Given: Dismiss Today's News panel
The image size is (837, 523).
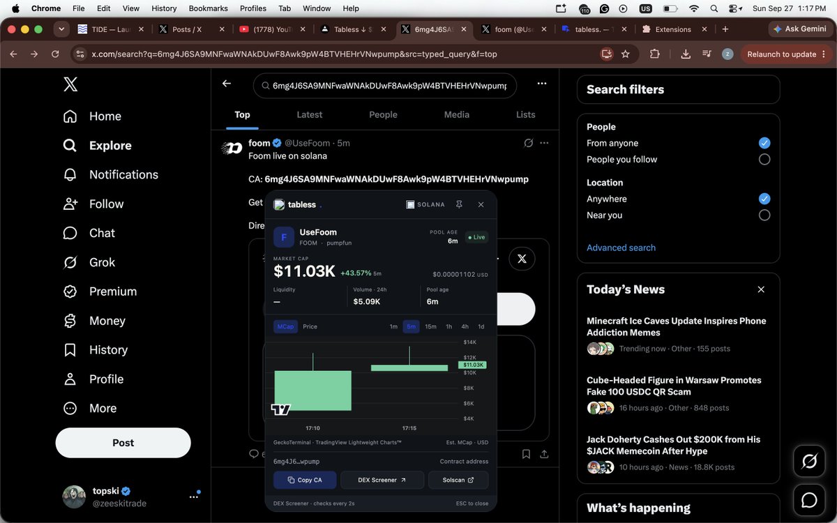Looking at the screenshot, I should pyautogui.click(x=761, y=289).
